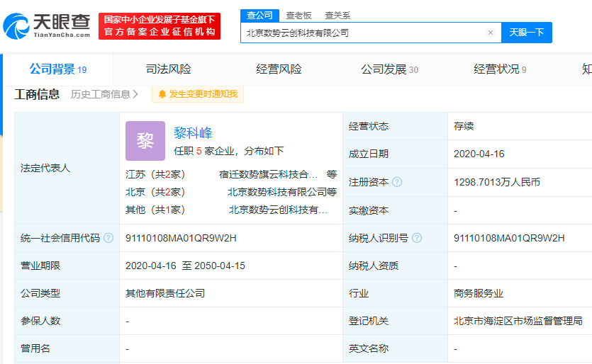The image size is (592, 364).
Task: Open legal representative 黎科峰 profile link
Action: (x=193, y=132)
